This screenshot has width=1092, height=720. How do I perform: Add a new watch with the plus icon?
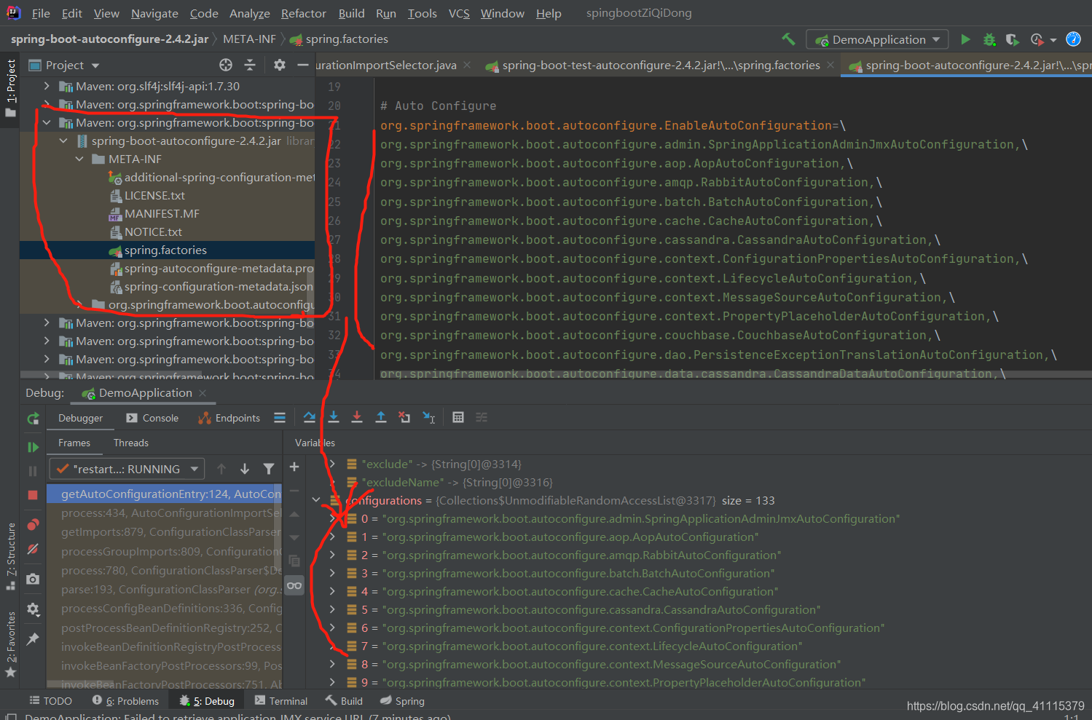(294, 467)
